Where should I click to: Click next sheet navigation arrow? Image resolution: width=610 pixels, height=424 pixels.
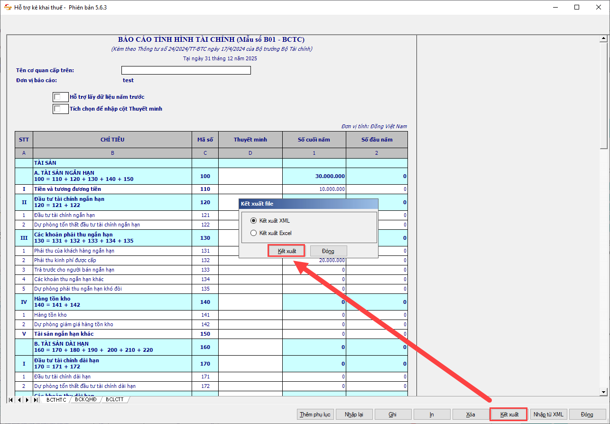tap(28, 400)
